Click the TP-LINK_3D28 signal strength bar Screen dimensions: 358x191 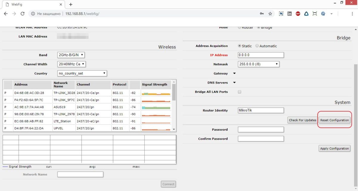[156, 94]
